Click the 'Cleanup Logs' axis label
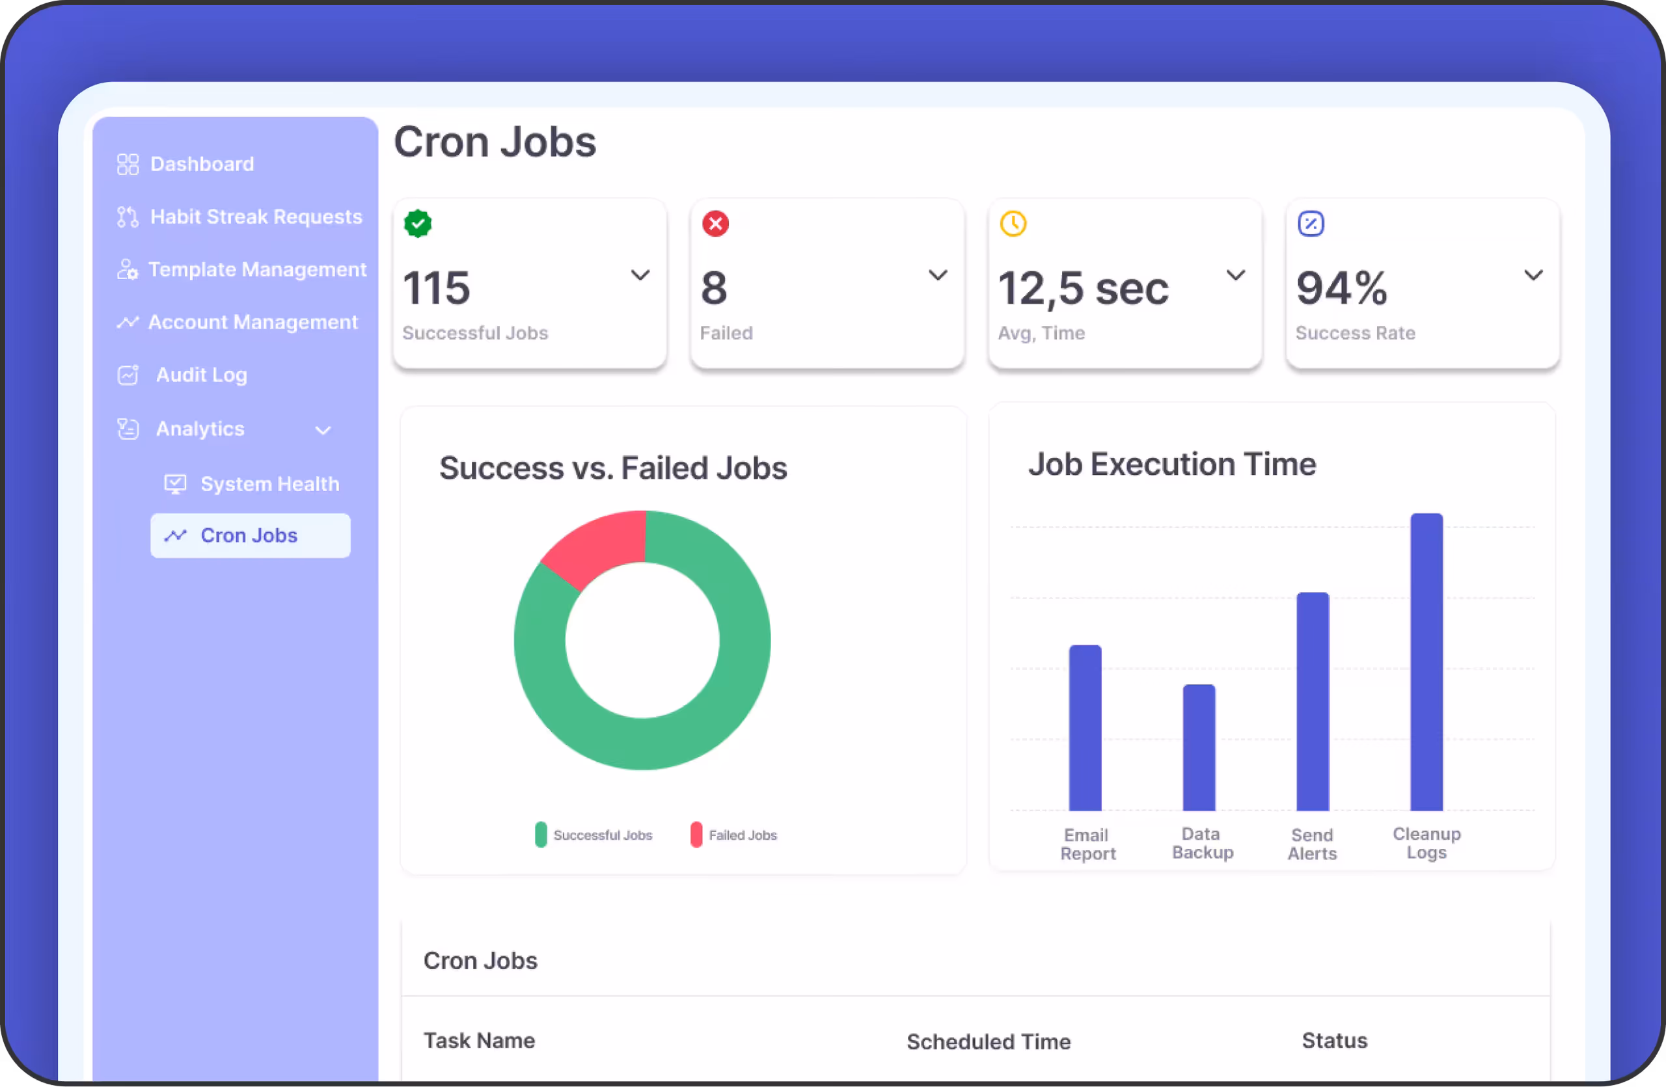Viewport: 1666px width, 1087px height. [x=1427, y=844]
